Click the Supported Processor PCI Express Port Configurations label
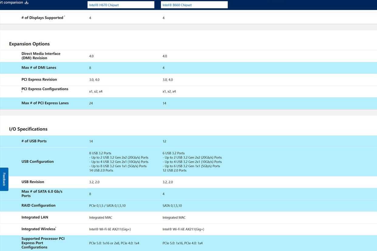This screenshot has height=251, width=377. (x=43, y=243)
